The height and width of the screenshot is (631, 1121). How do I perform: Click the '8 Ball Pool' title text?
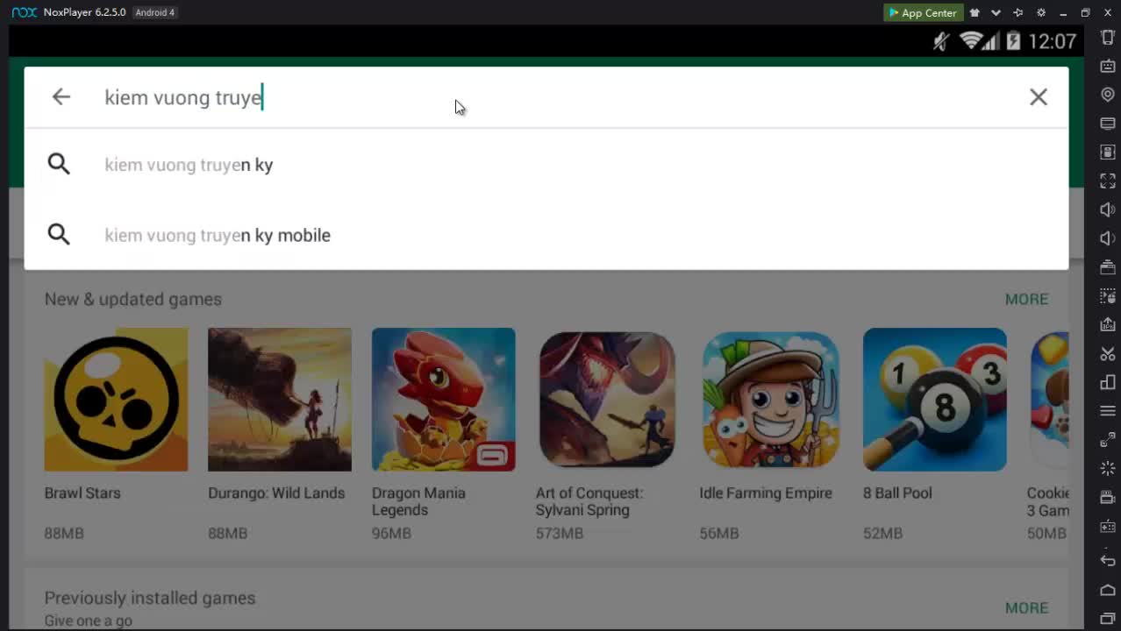coord(897,493)
